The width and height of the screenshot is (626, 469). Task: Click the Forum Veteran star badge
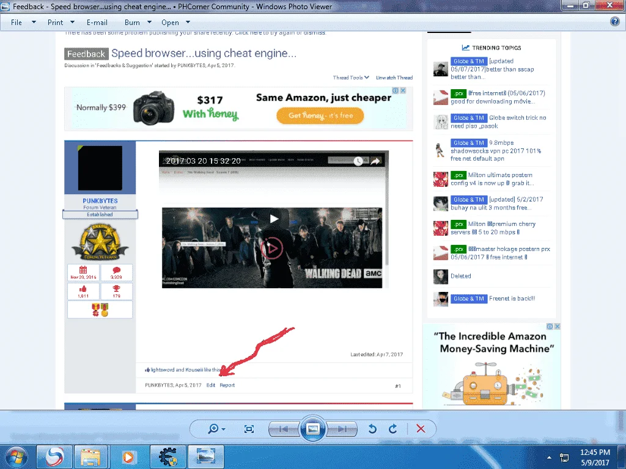point(100,242)
